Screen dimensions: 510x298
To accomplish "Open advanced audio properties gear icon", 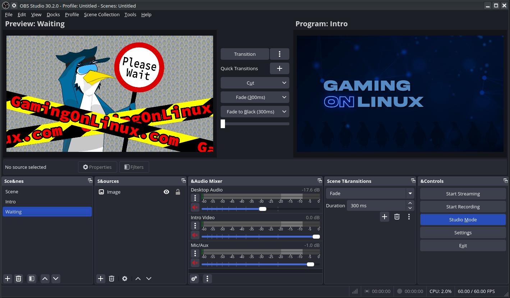I will pyautogui.click(x=194, y=279).
